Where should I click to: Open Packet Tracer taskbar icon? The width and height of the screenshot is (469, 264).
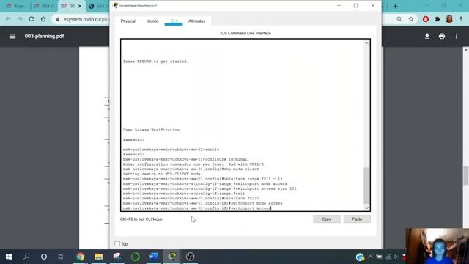172,257
